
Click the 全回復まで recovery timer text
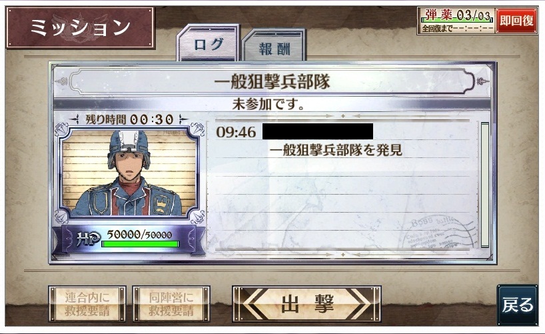coord(458,29)
